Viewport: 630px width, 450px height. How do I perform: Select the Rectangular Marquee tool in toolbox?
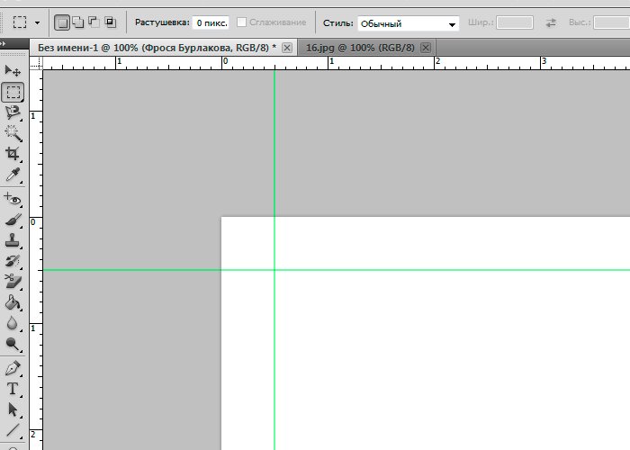[x=13, y=92]
